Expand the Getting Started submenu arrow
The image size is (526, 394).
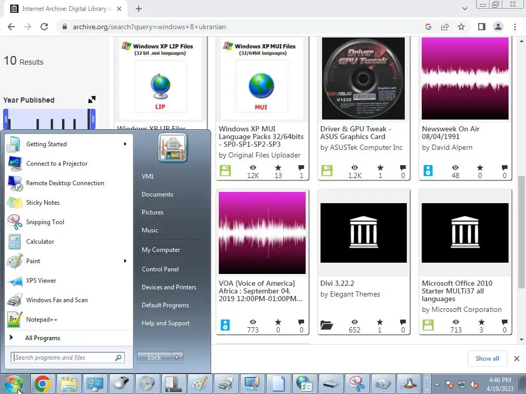[125, 144]
